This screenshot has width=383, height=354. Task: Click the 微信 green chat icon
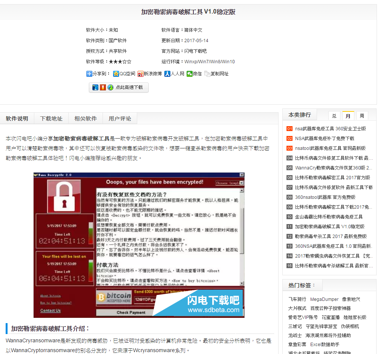point(190,74)
